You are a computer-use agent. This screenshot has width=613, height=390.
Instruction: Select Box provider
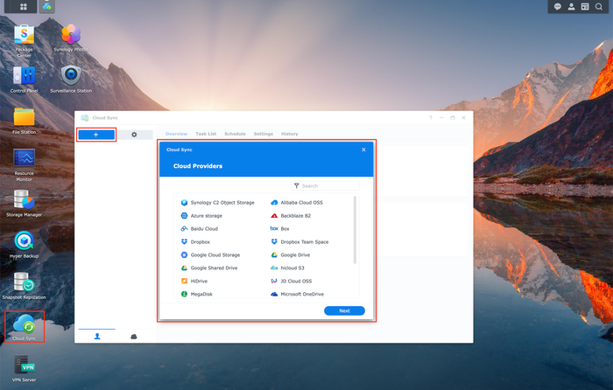280,229
